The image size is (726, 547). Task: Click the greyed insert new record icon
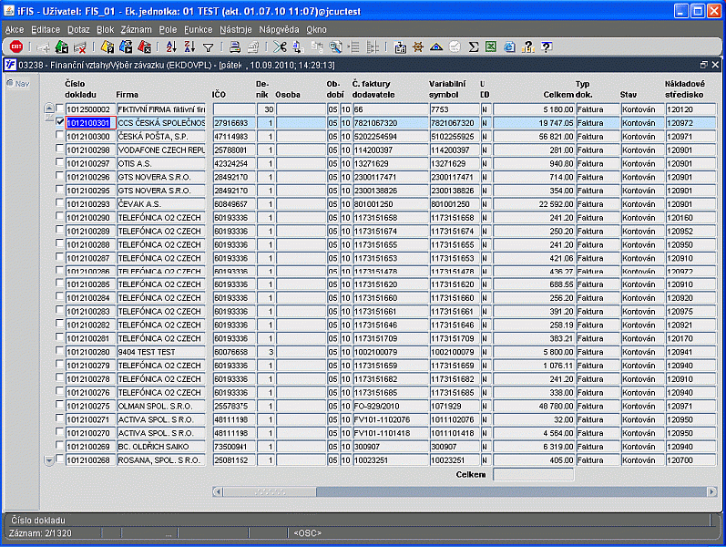(43, 46)
